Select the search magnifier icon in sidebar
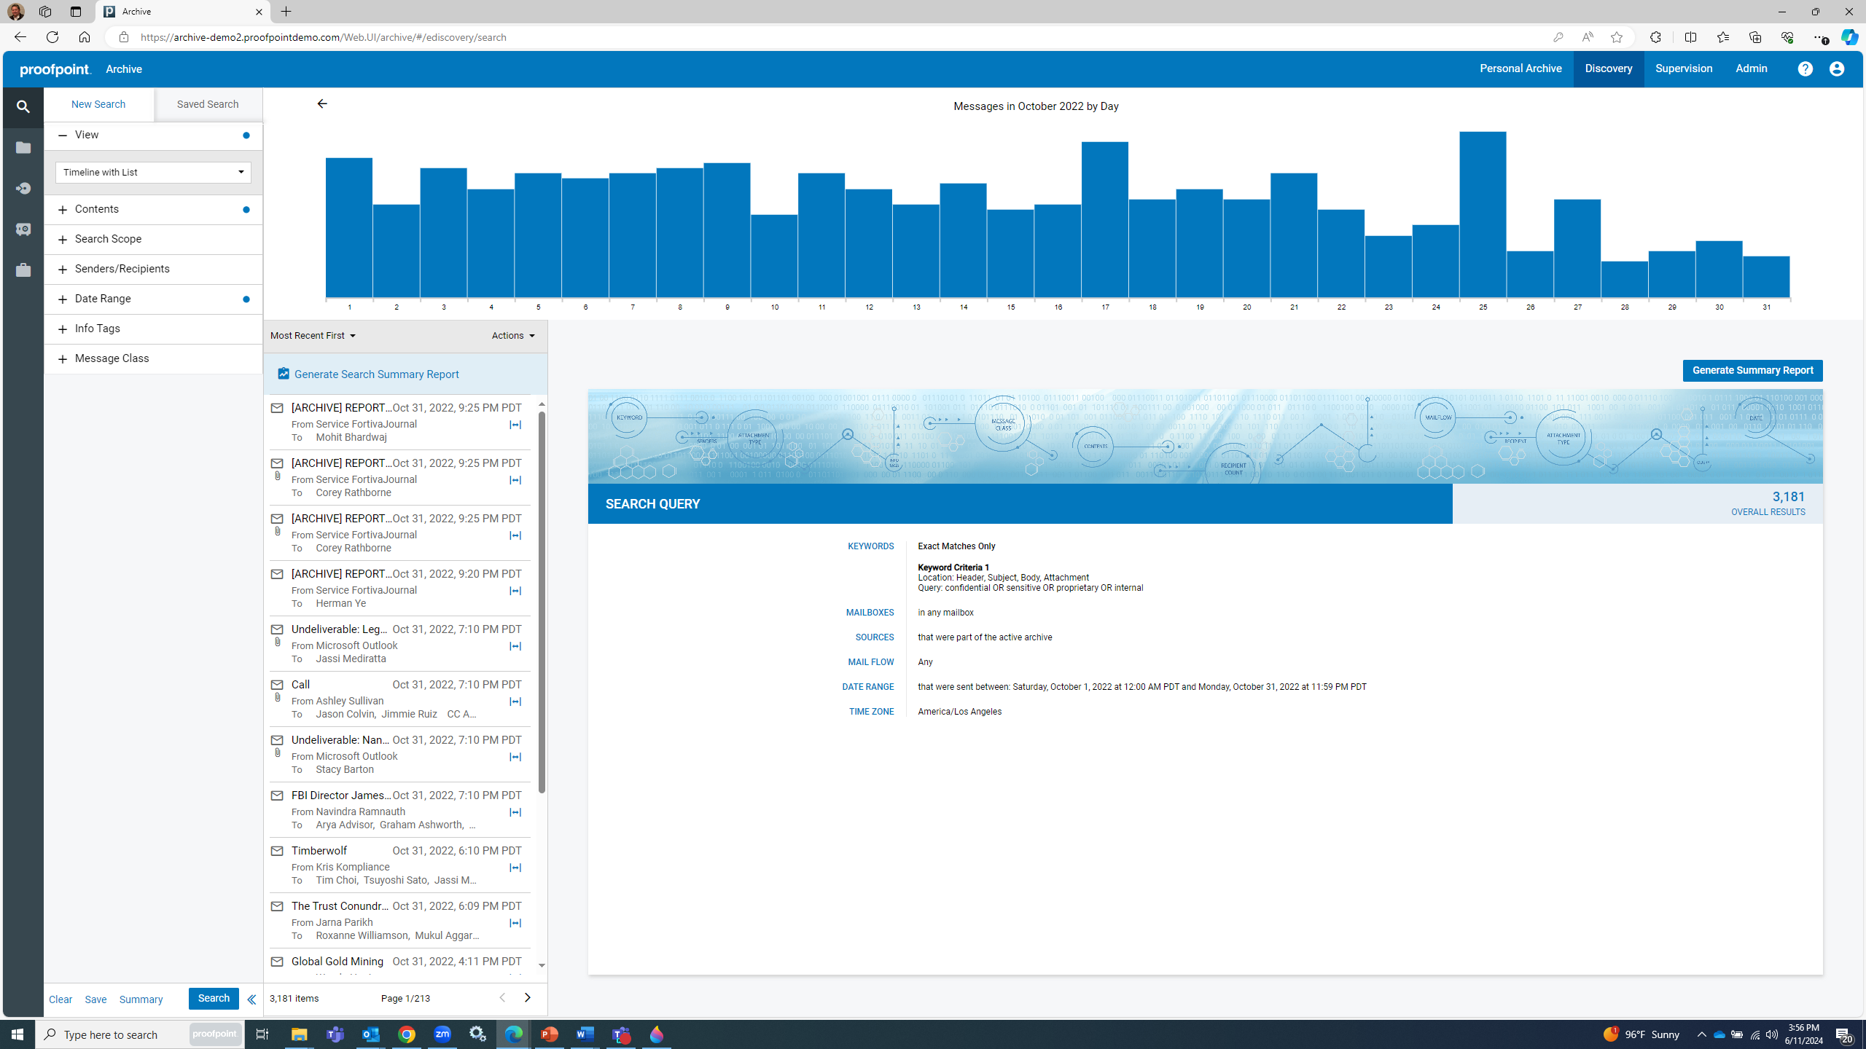Viewport: 1866px width, 1049px height. click(23, 106)
